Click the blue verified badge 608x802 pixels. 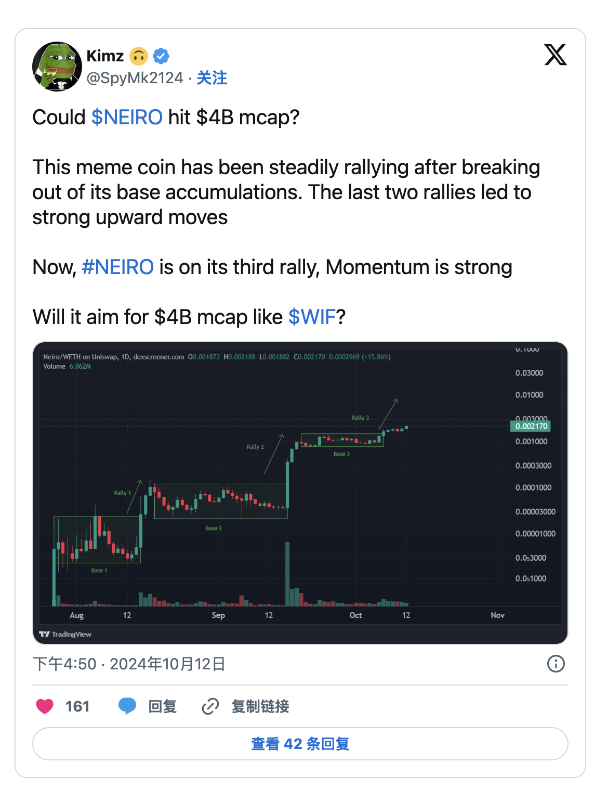point(161,56)
